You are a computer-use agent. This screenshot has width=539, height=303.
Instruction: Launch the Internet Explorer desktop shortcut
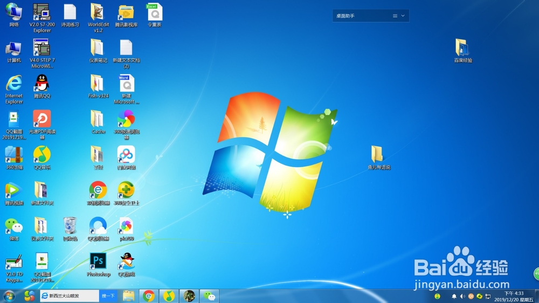click(x=14, y=89)
